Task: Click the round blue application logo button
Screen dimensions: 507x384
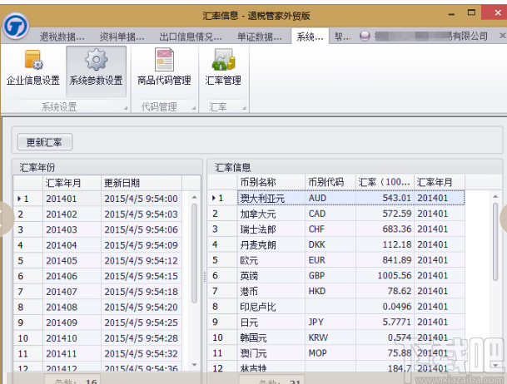Action: click(16, 26)
